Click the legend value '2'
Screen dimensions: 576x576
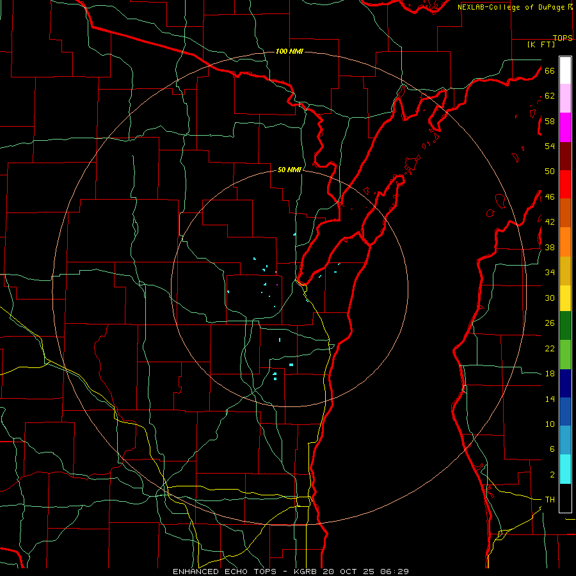tap(552, 475)
